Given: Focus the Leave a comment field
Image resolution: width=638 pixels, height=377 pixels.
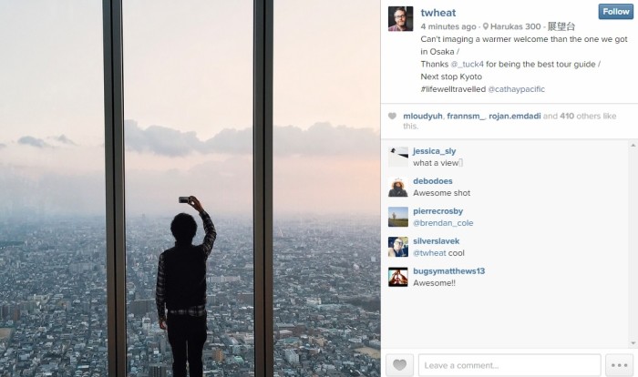Looking at the screenshot, I should point(509,365).
